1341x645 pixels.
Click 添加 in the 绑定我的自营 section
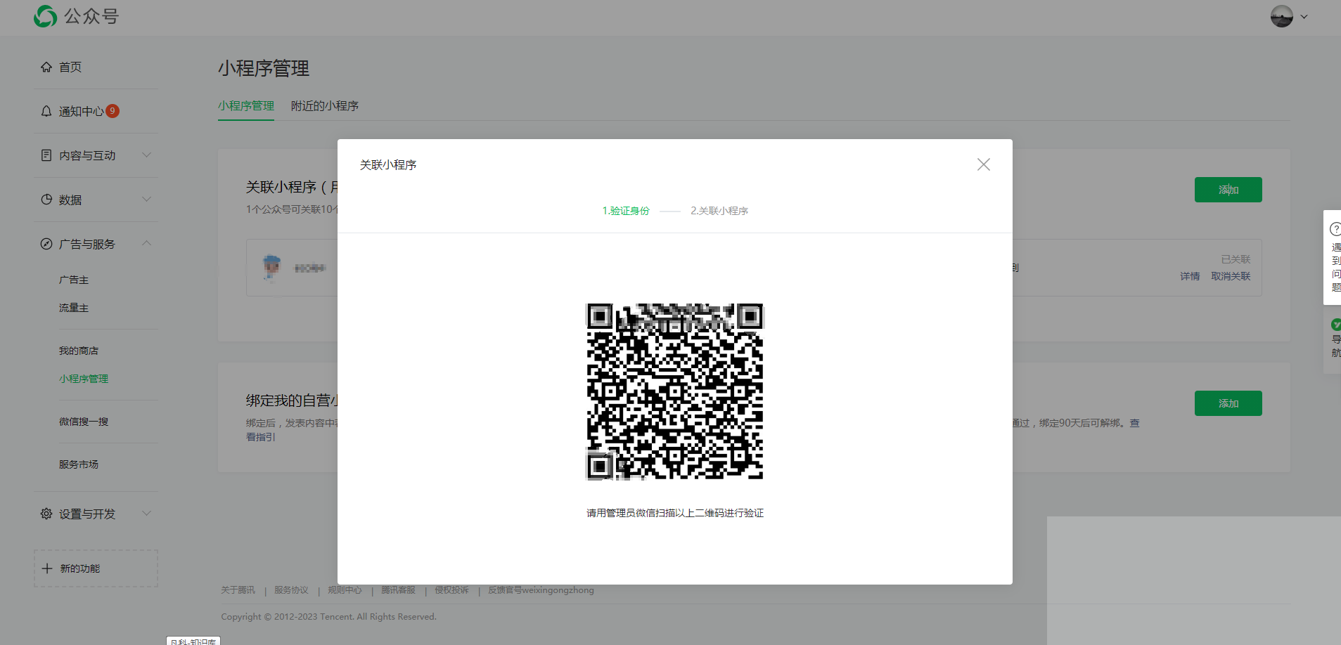[1228, 403]
